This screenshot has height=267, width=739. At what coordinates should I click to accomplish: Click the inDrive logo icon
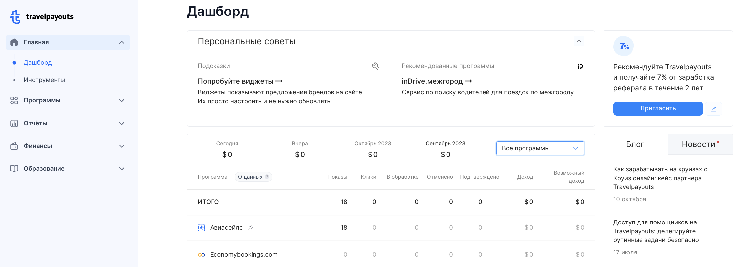pos(580,66)
